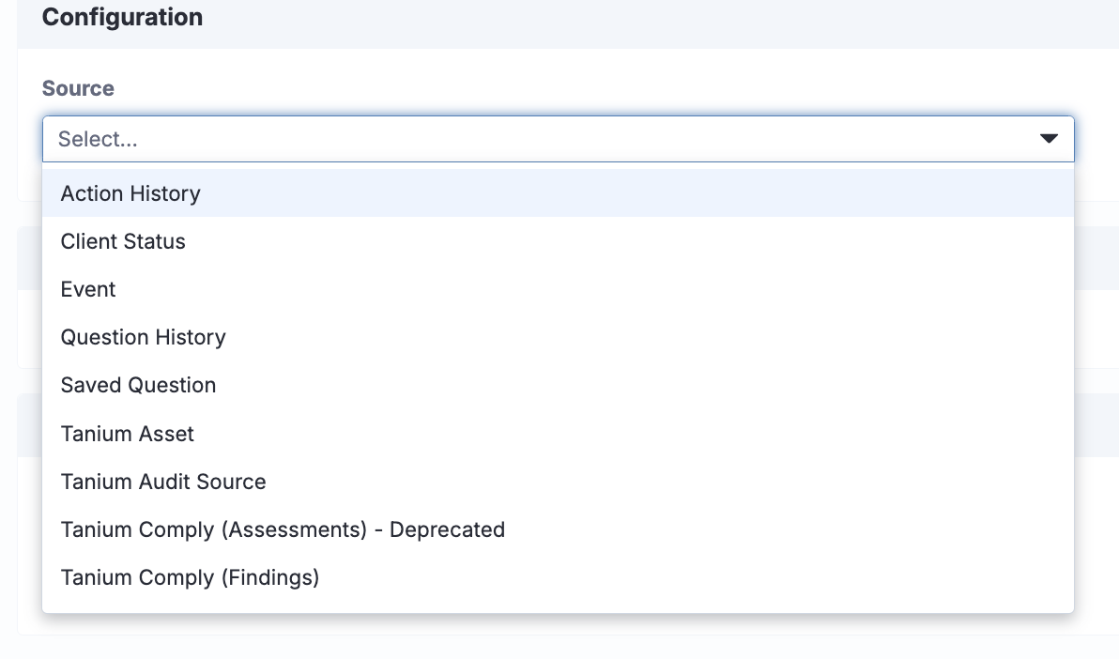Select Tanium Asset as the source
1119x659 pixels.
pyautogui.click(x=127, y=434)
